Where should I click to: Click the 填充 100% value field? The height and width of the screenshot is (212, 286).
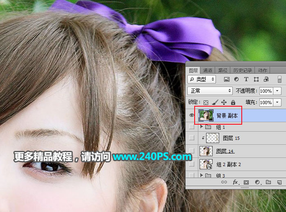click(266, 102)
